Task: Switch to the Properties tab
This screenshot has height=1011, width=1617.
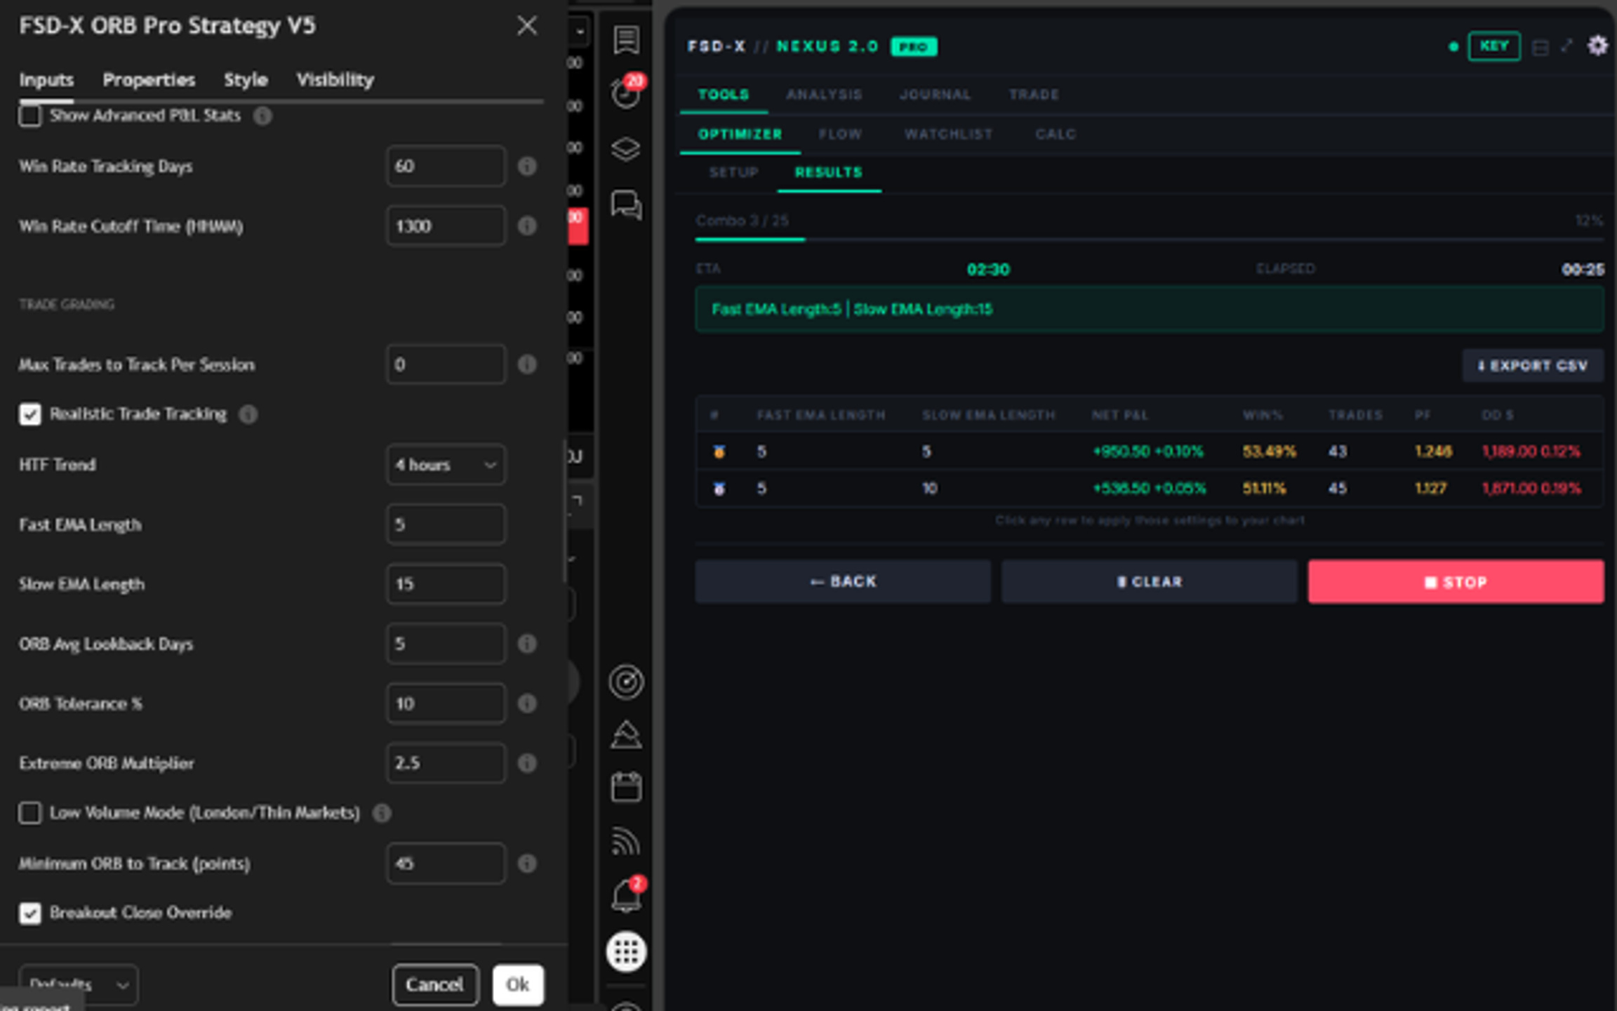Action: click(149, 80)
